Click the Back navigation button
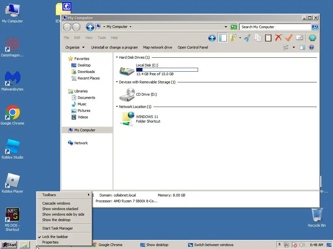This screenshot has height=249, width=333. (67, 27)
